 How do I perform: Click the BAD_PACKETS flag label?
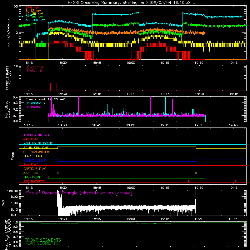click(x=34, y=181)
